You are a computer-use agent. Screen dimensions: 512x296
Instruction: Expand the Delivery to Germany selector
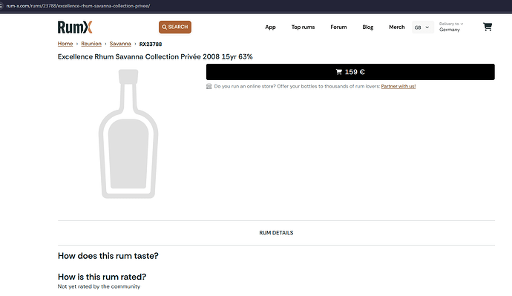pos(451,27)
